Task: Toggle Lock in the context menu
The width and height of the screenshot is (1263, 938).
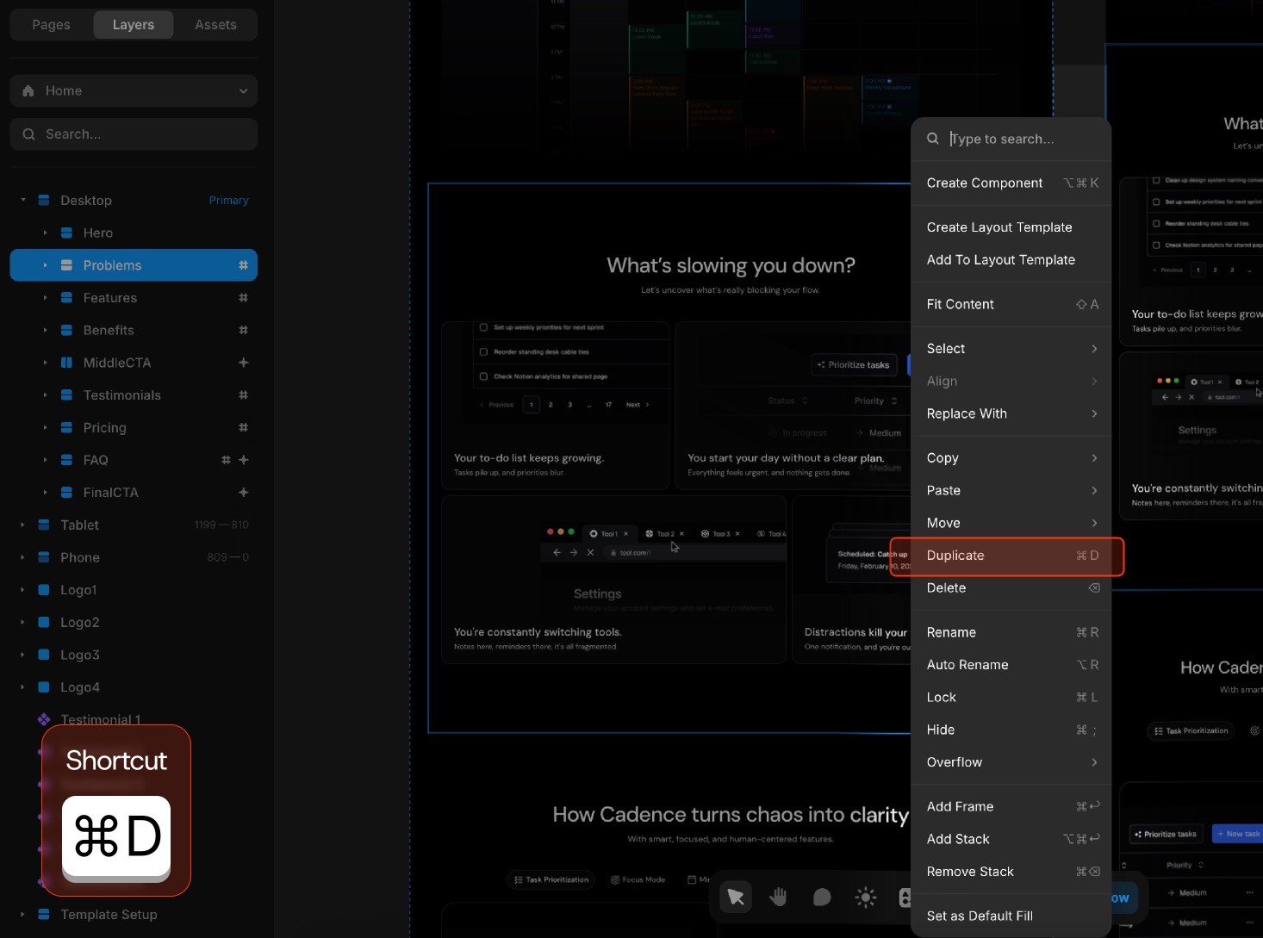Action: [x=1011, y=698]
